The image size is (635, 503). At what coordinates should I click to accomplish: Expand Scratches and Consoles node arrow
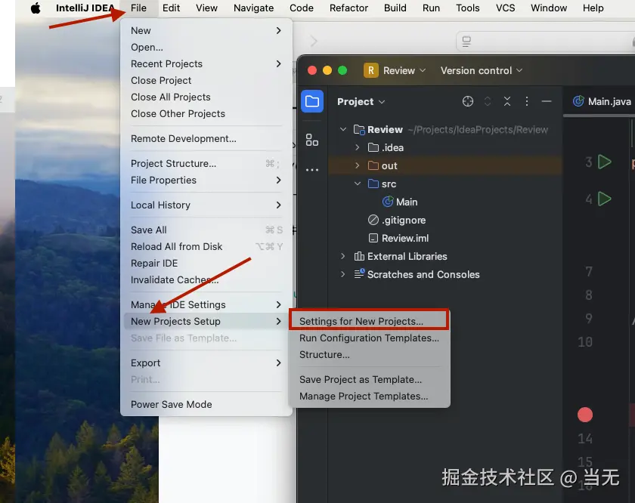coord(343,274)
